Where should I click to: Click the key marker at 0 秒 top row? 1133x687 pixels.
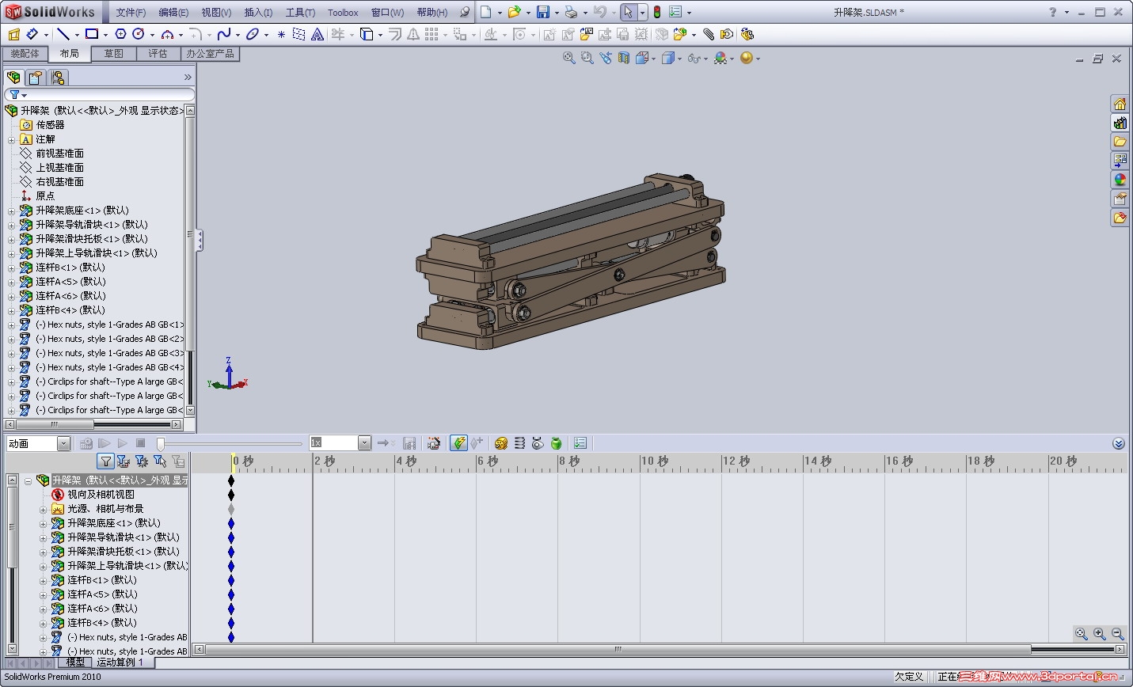click(231, 480)
